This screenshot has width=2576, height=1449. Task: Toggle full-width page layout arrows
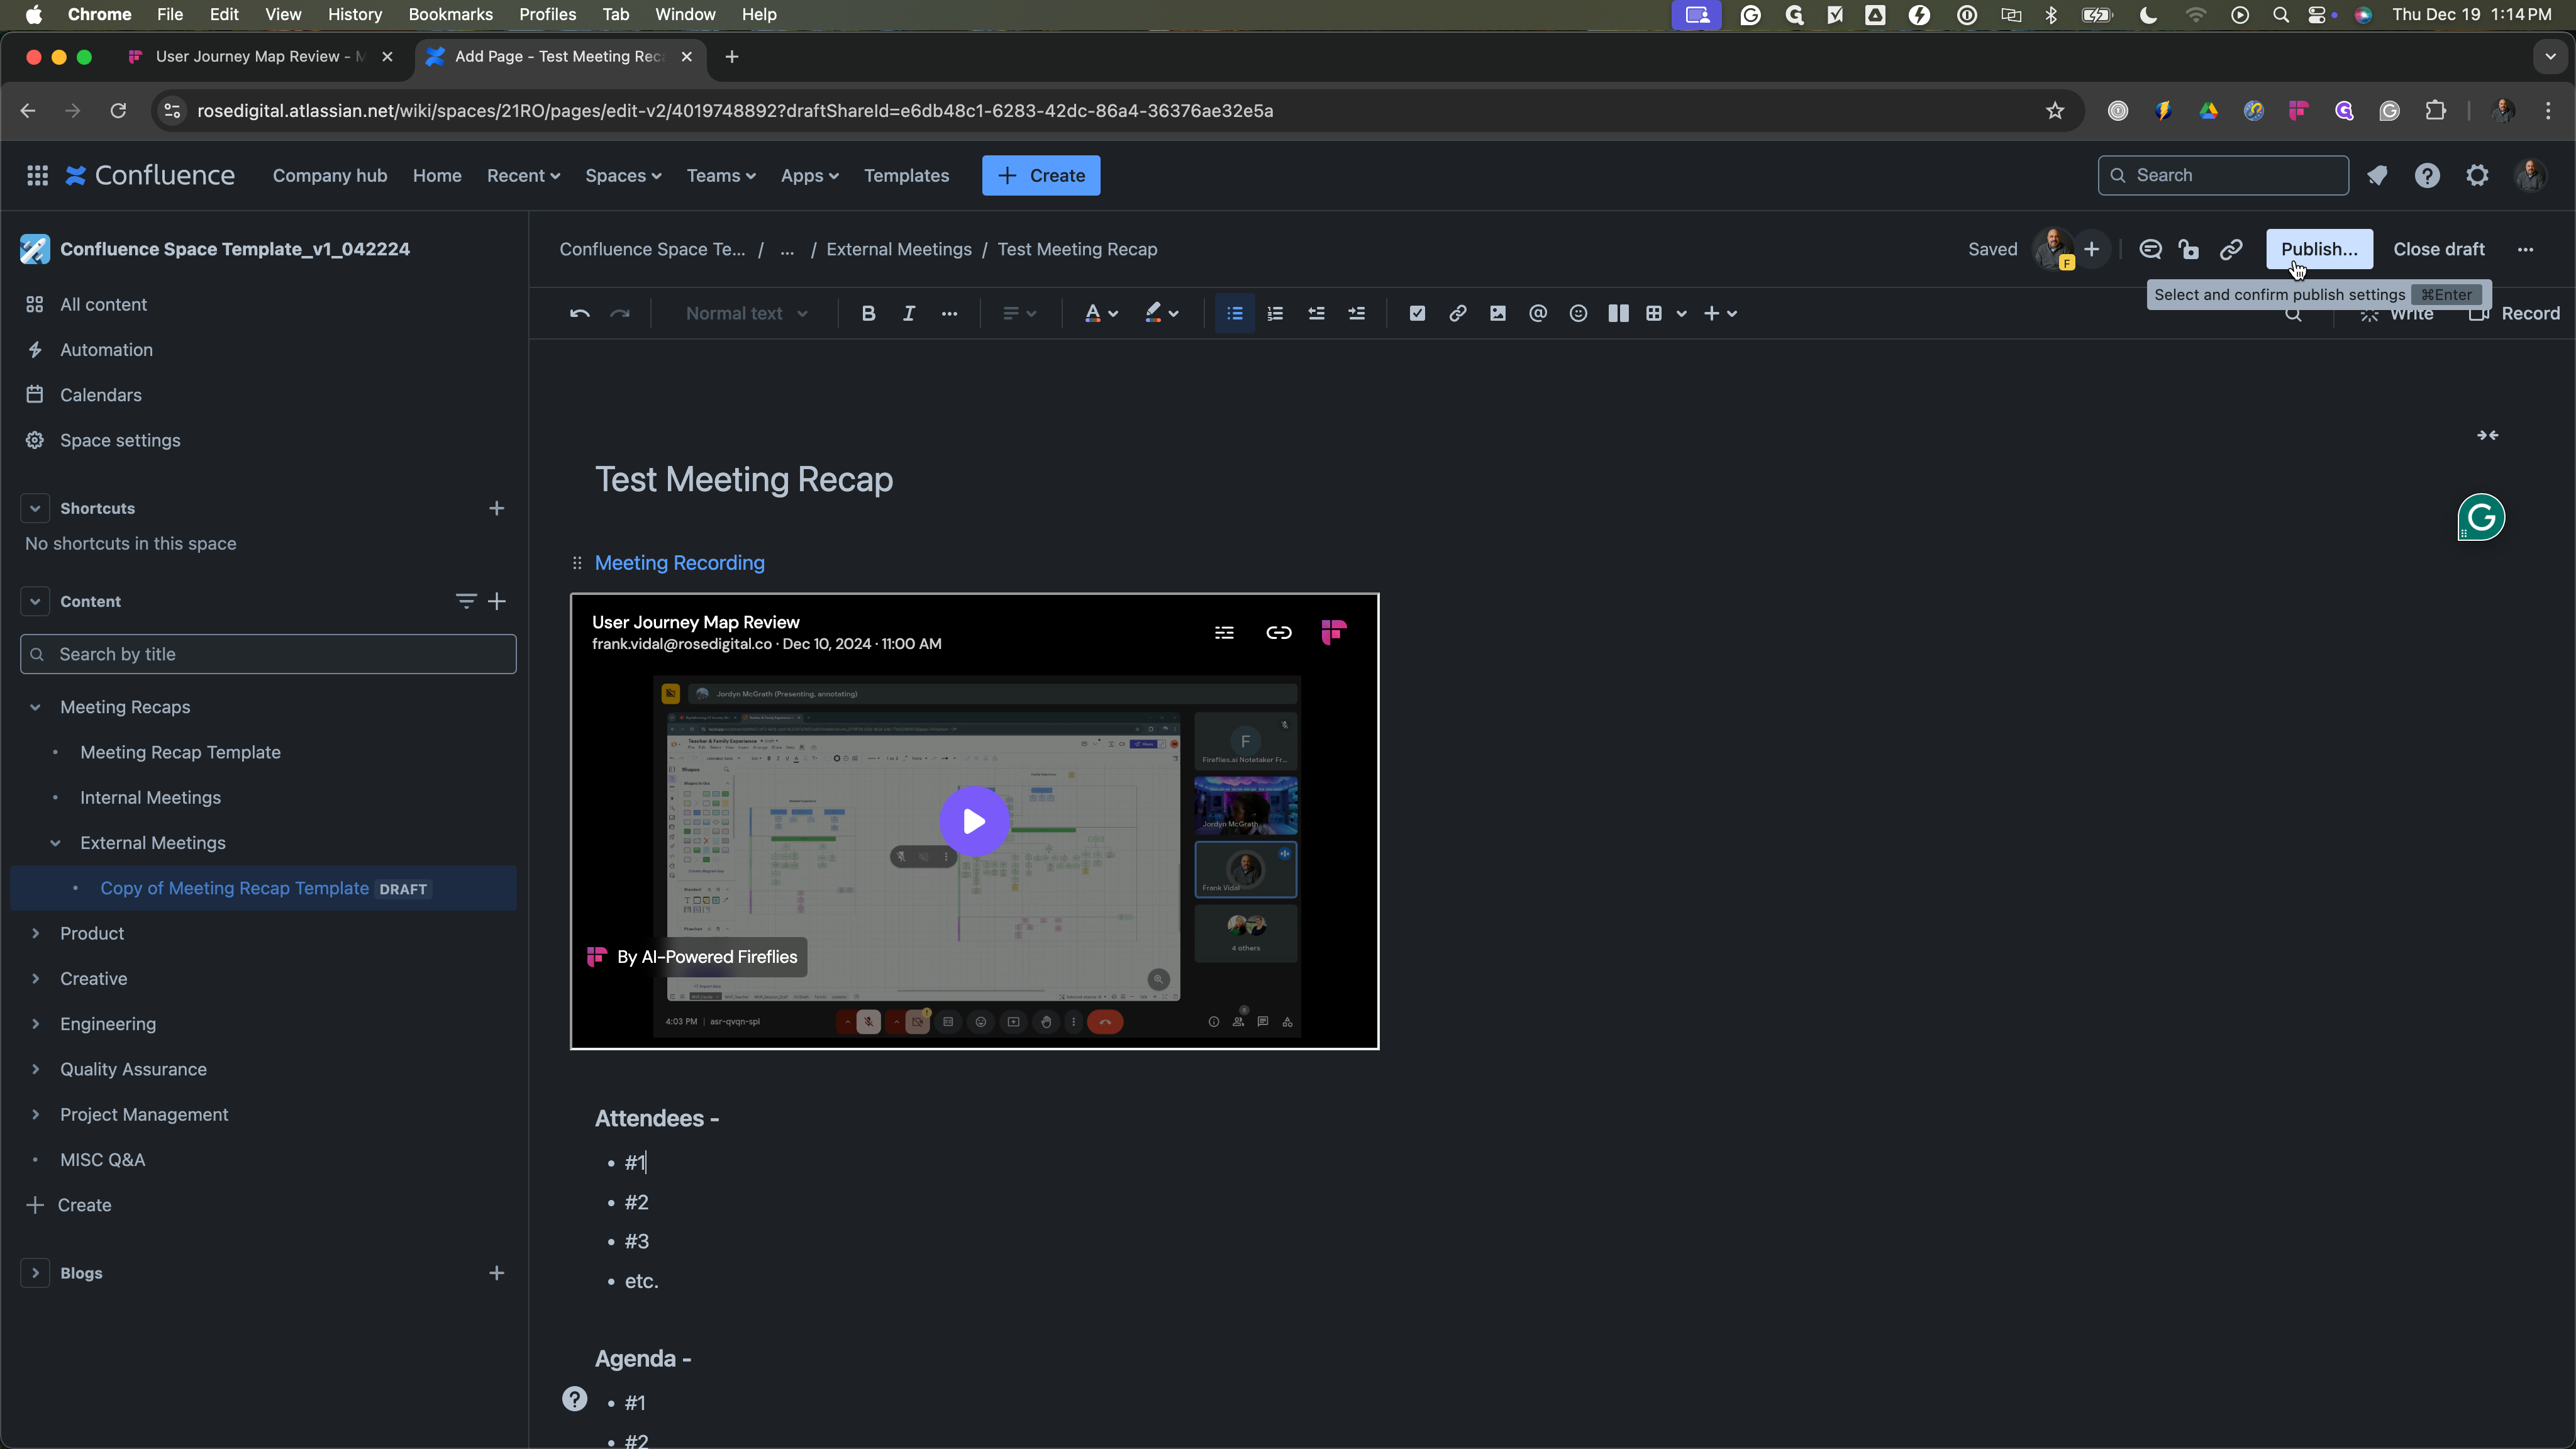coord(2487,435)
